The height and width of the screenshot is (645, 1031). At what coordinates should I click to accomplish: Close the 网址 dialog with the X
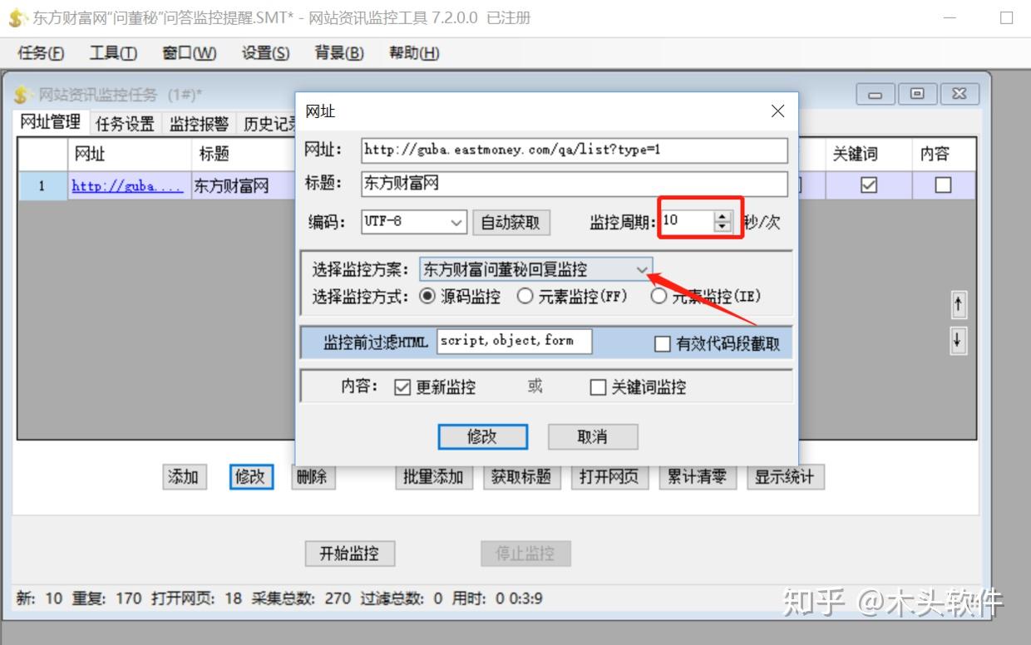pos(777,111)
